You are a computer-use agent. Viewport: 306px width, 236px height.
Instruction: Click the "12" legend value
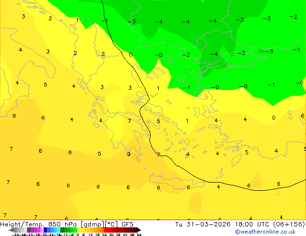[x=91, y=235]
